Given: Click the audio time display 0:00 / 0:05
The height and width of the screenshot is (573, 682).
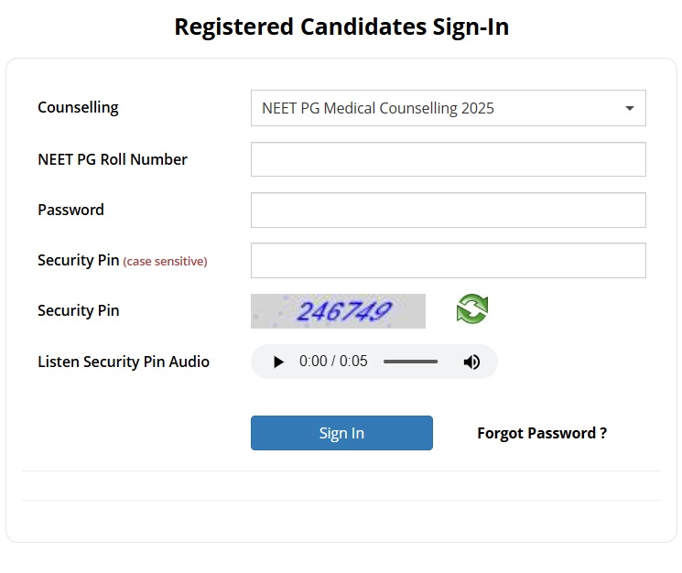Looking at the screenshot, I should tap(333, 362).
